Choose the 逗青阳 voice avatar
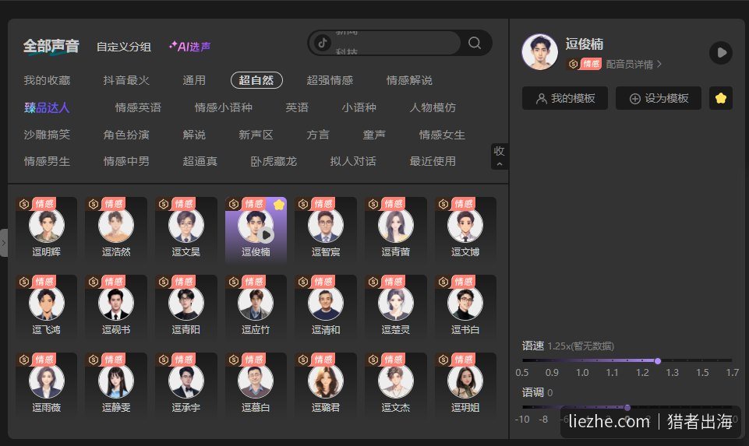This screenshot has width=749, height=446. [185, 303]
